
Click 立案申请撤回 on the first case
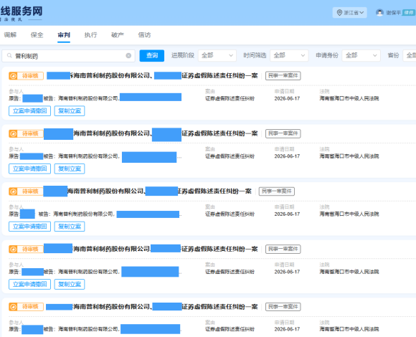(29, 111)
